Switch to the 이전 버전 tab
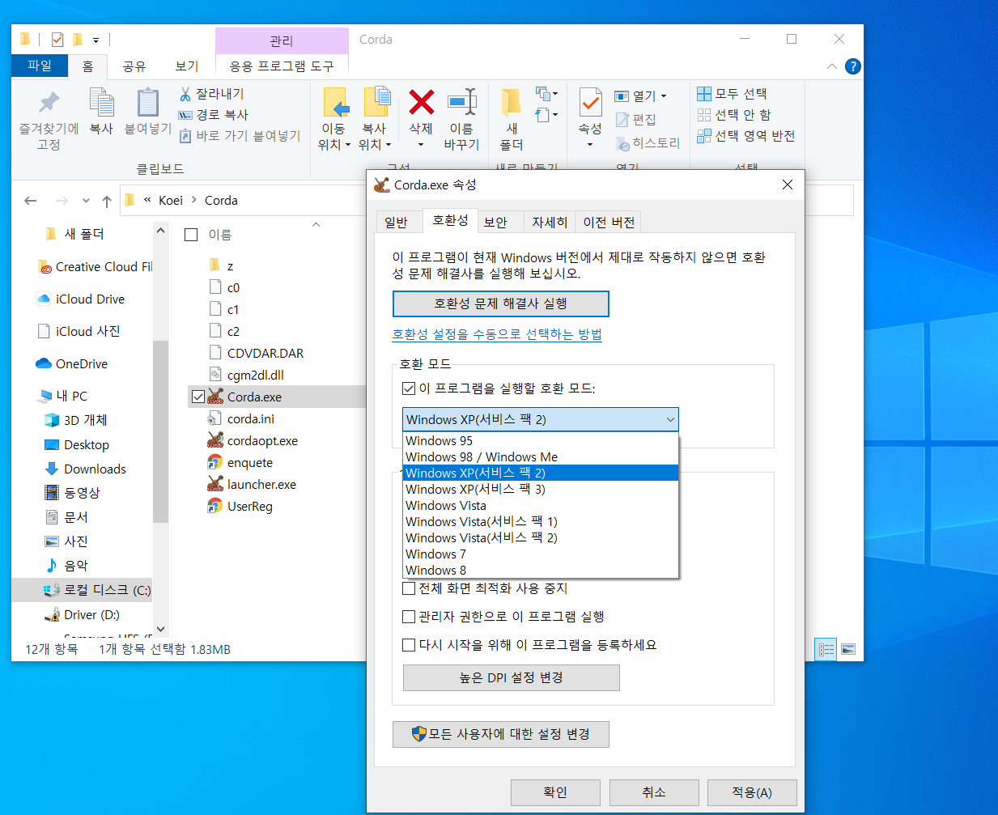The image size is (998, 815). [x=609, y=222]
